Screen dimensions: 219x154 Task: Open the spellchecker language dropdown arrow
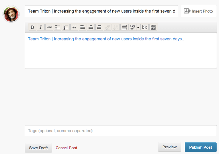pos(138,27)
